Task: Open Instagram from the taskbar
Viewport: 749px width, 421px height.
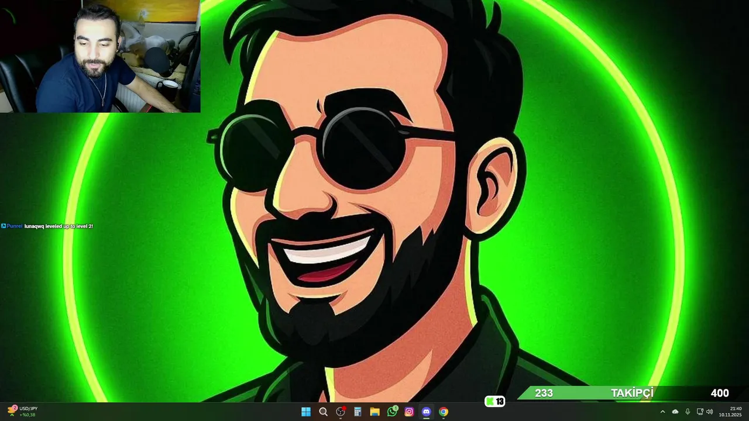Action: pos(410,412)
